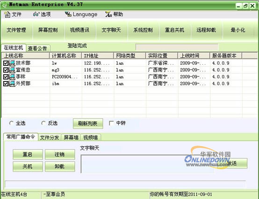Sort by the 上线名称 column header
Image resolution: width=259 pixels, height=199 pixels.
(26, 56)
